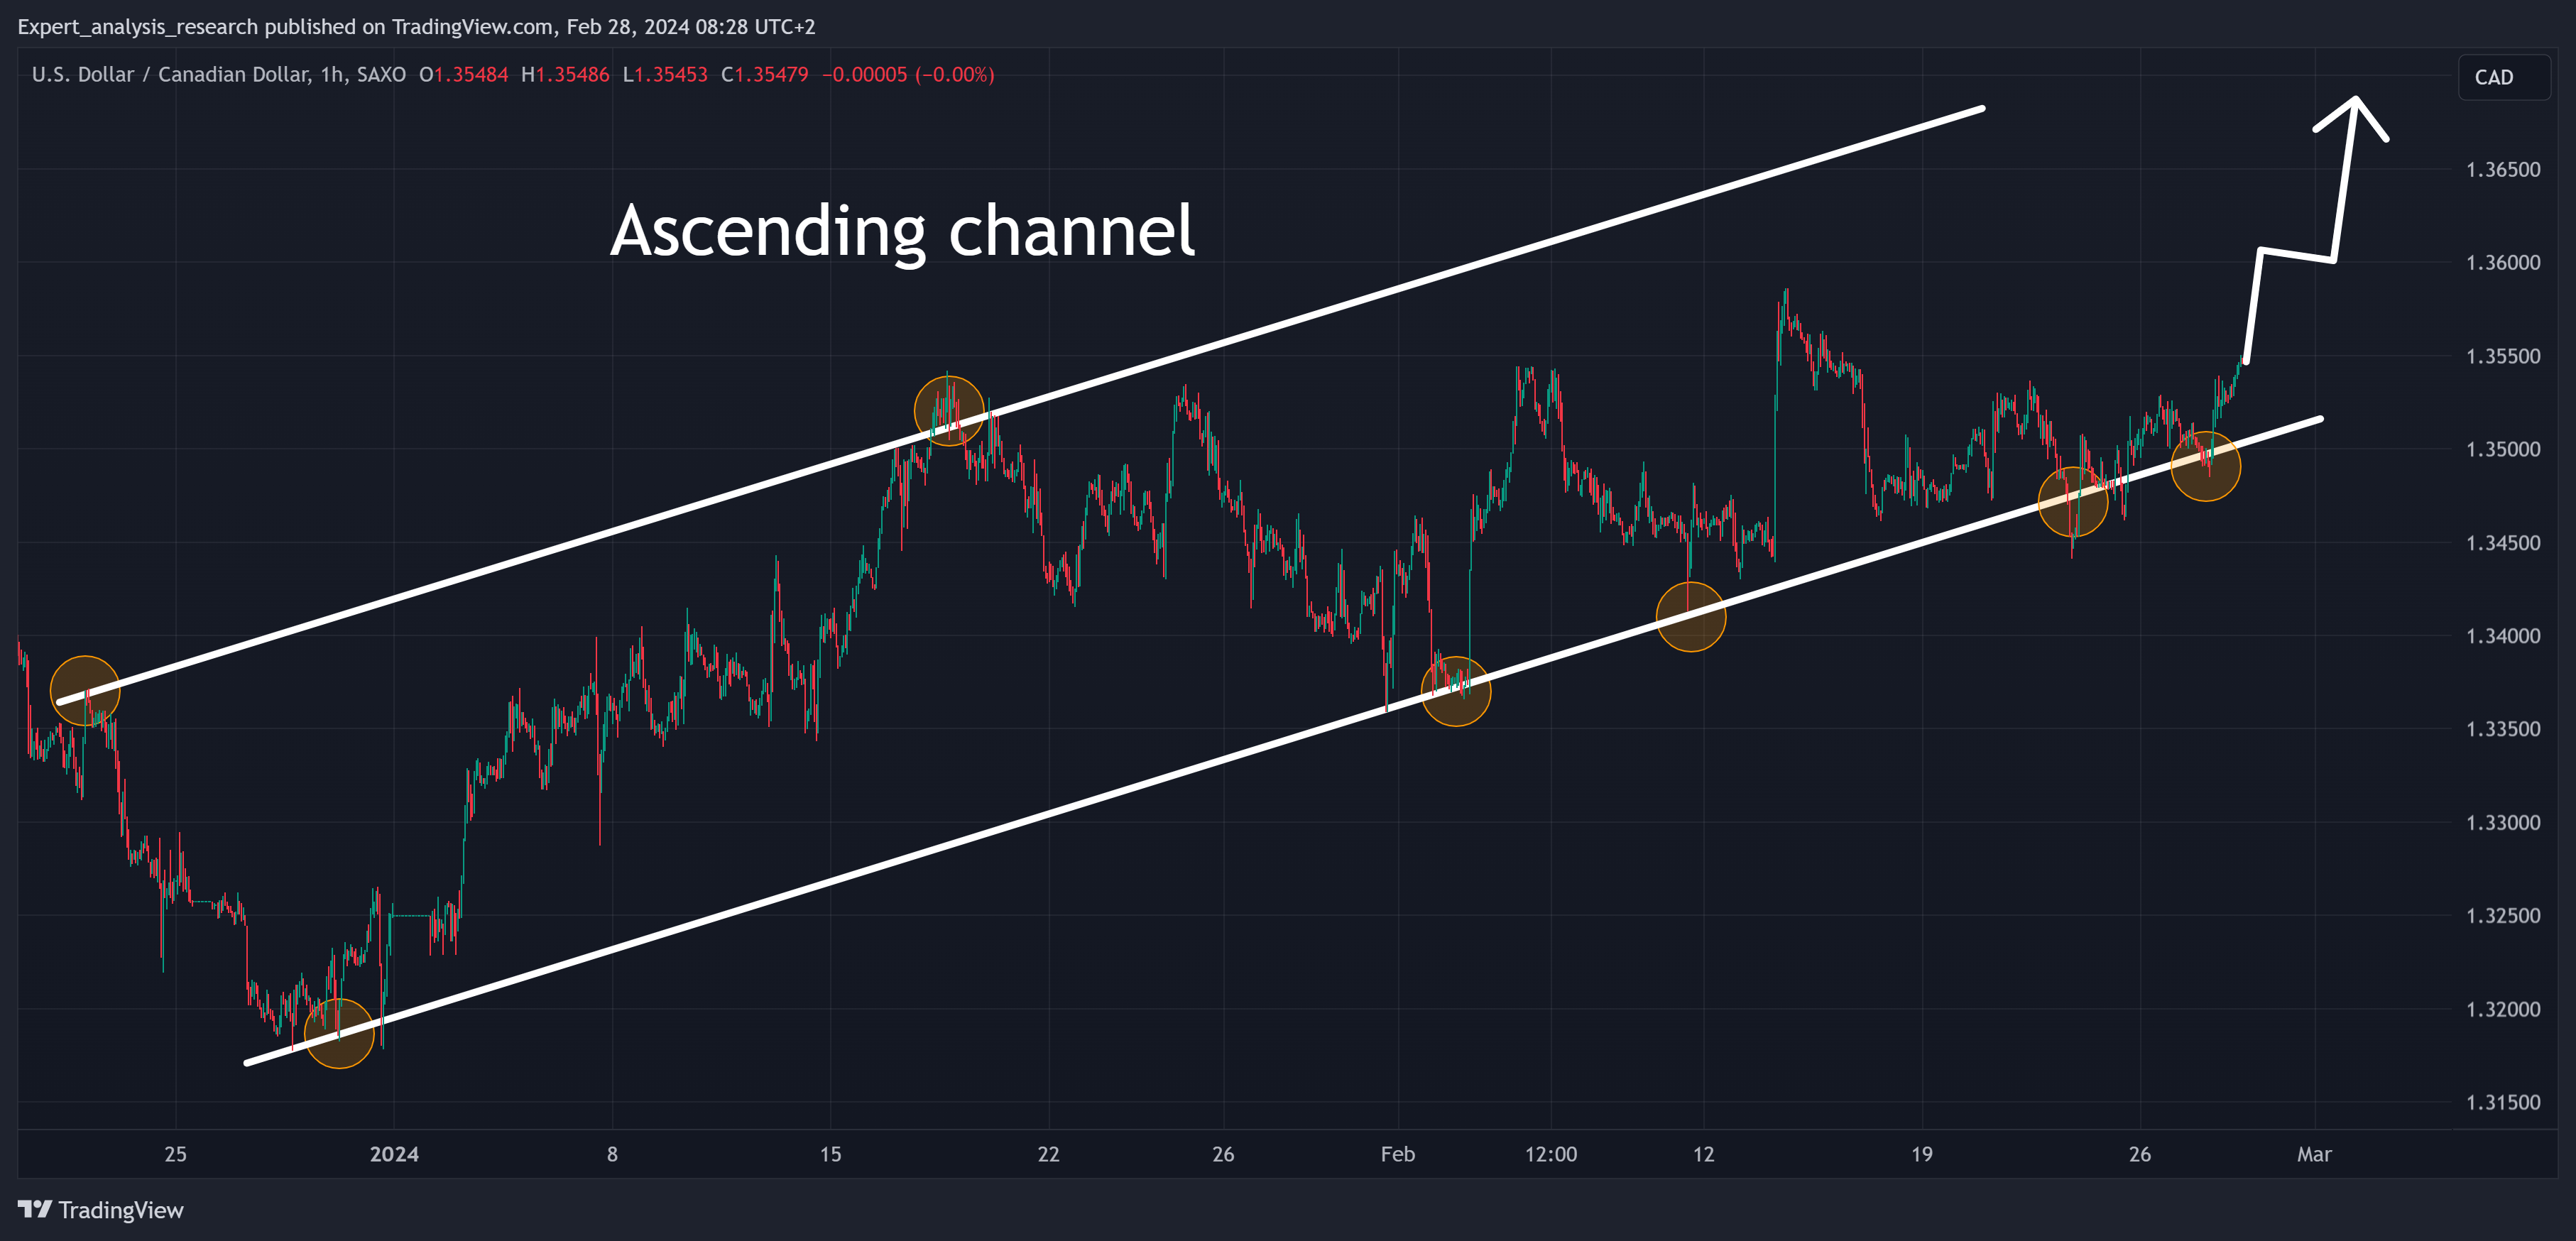2576x1241 pixels.
Task: Click the 1.34500 price axis label
Action: click(2503, 543)
